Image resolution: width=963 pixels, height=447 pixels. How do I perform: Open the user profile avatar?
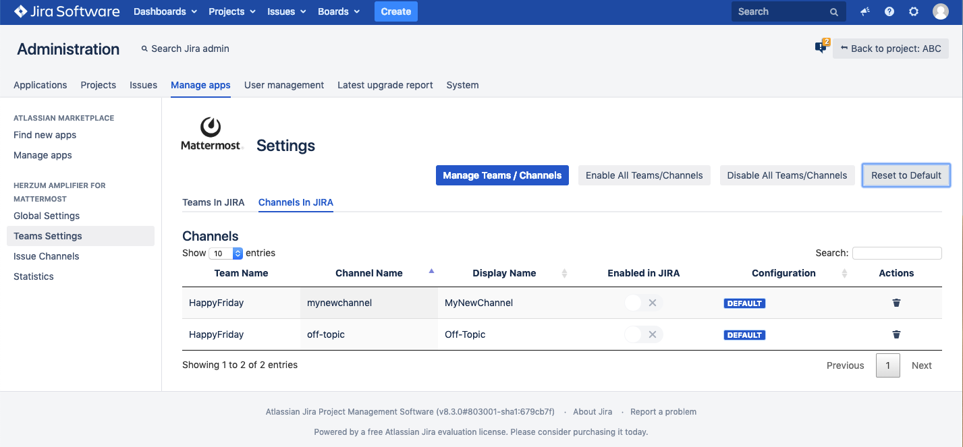pyautogui.click(x=940, y=11)
